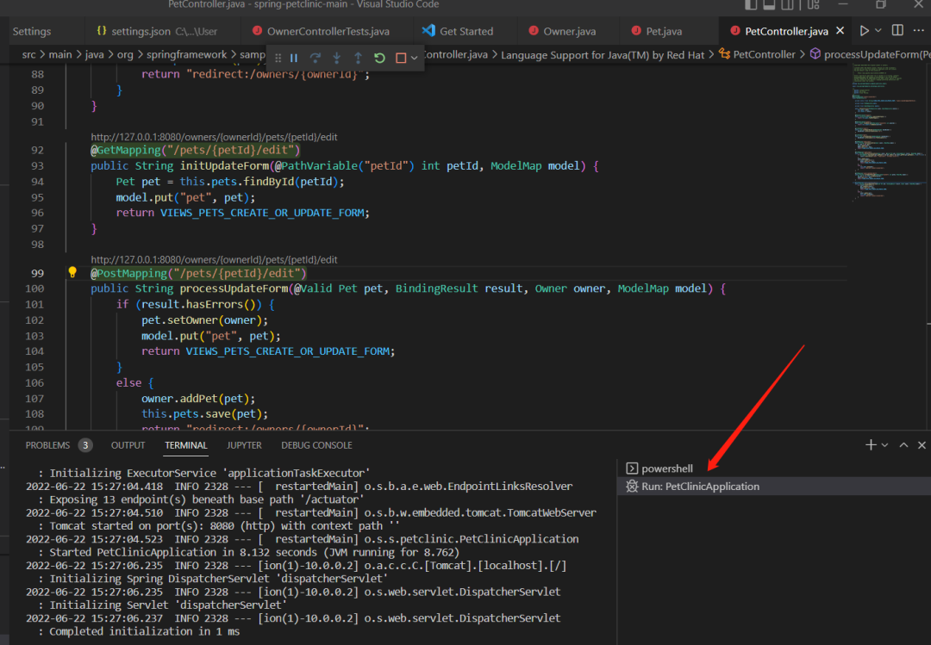Click the lightbulb quick fix icon
Screen dimensions: 931x645
pos(72,272)
